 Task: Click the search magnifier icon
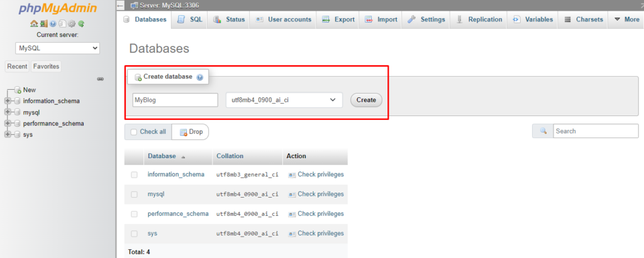click(x=543, y=131)
